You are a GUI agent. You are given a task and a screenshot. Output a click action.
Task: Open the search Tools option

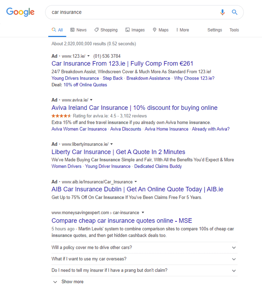pos(234,30)
